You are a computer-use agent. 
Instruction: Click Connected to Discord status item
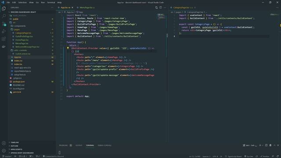click(53, 156)
